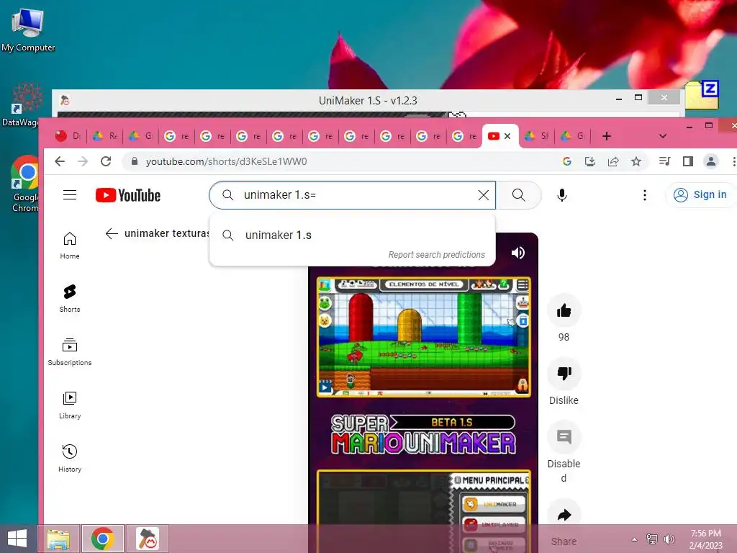
Task: Open Subscriptions in the sidebar
Action: pyautogui.click(x=70, y=351)
